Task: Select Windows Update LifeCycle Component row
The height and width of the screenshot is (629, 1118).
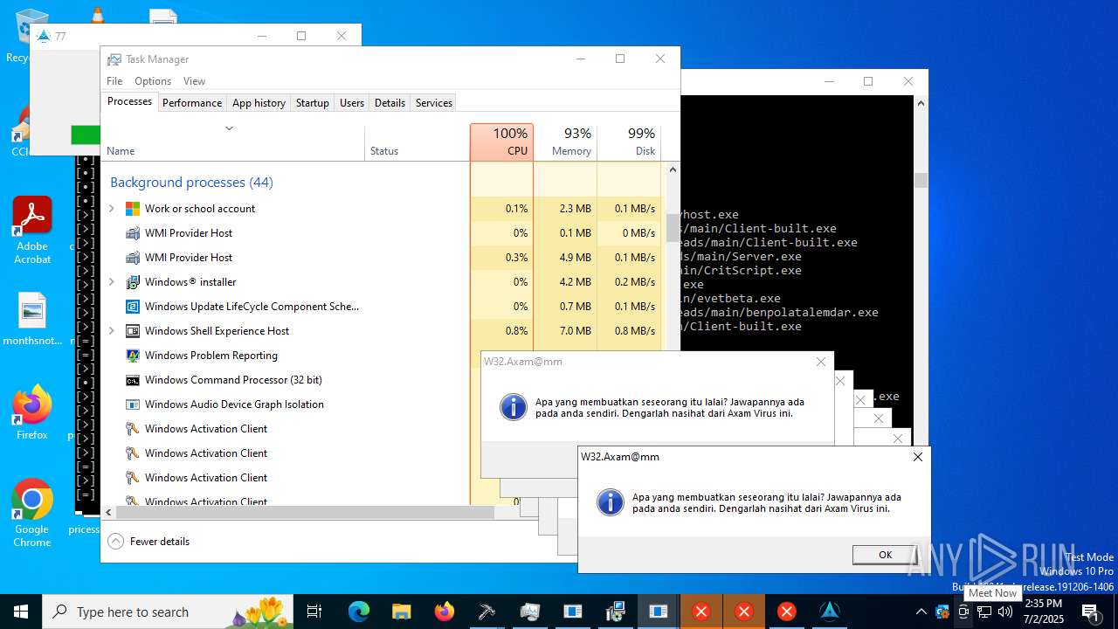Action: tap(383, 307)
